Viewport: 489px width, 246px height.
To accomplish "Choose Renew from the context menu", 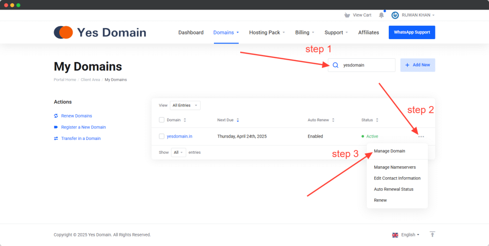I will tap(381, 200).
